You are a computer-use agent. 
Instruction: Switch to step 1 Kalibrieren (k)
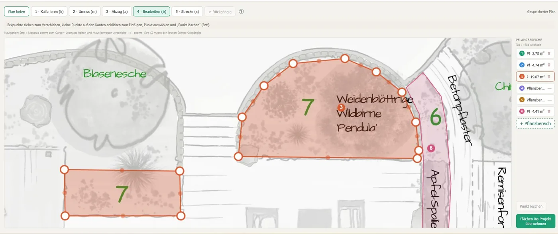click(x=49, y=12)
